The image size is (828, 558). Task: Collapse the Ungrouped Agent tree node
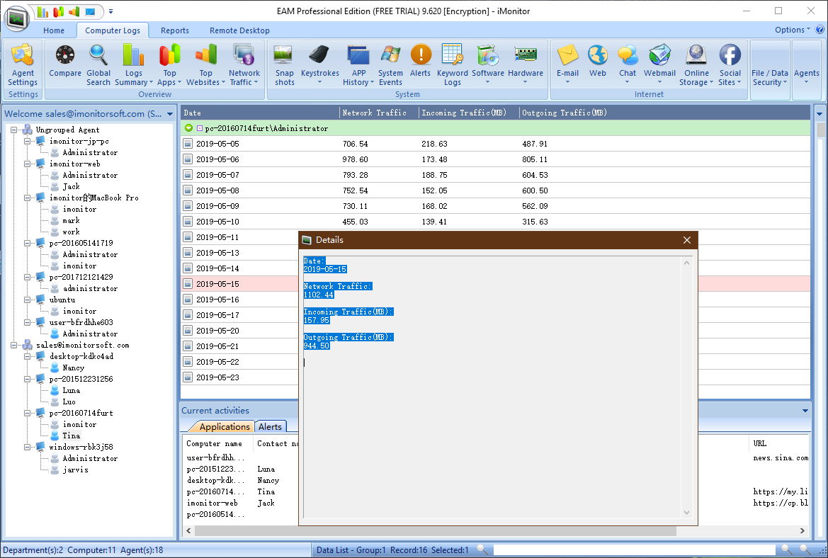(x=13, y=130)
